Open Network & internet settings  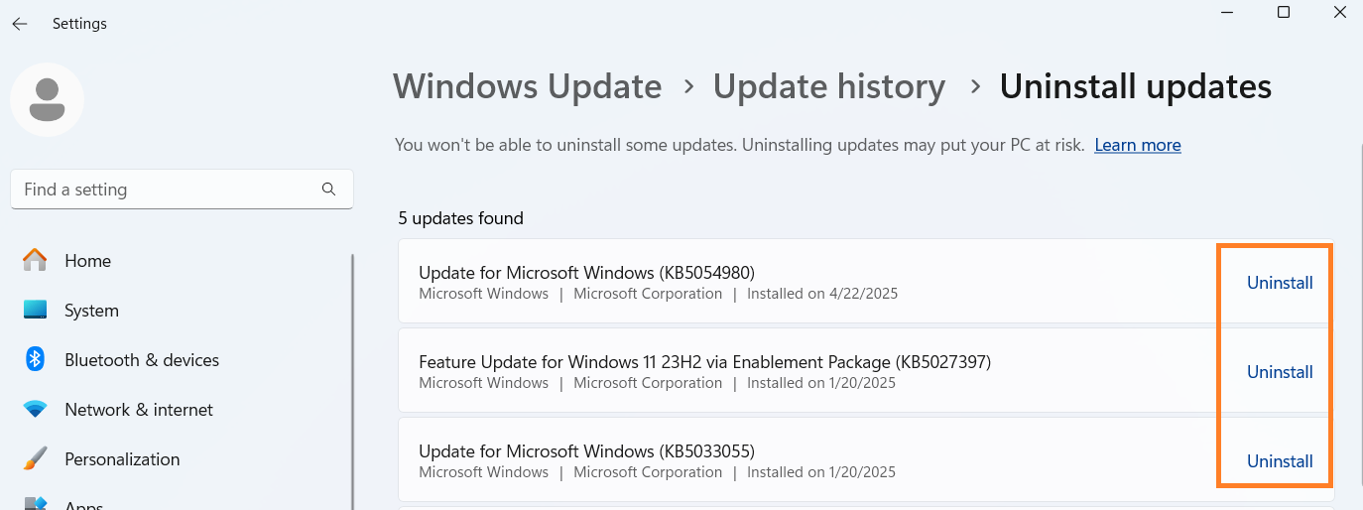(x=139, y=410)
